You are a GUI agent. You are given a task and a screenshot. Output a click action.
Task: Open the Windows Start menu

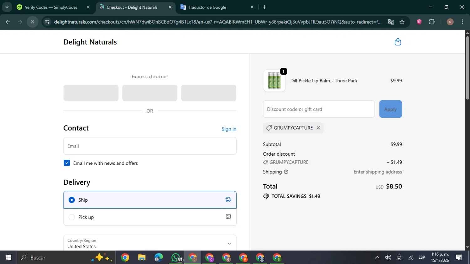[x=8, y=257]
